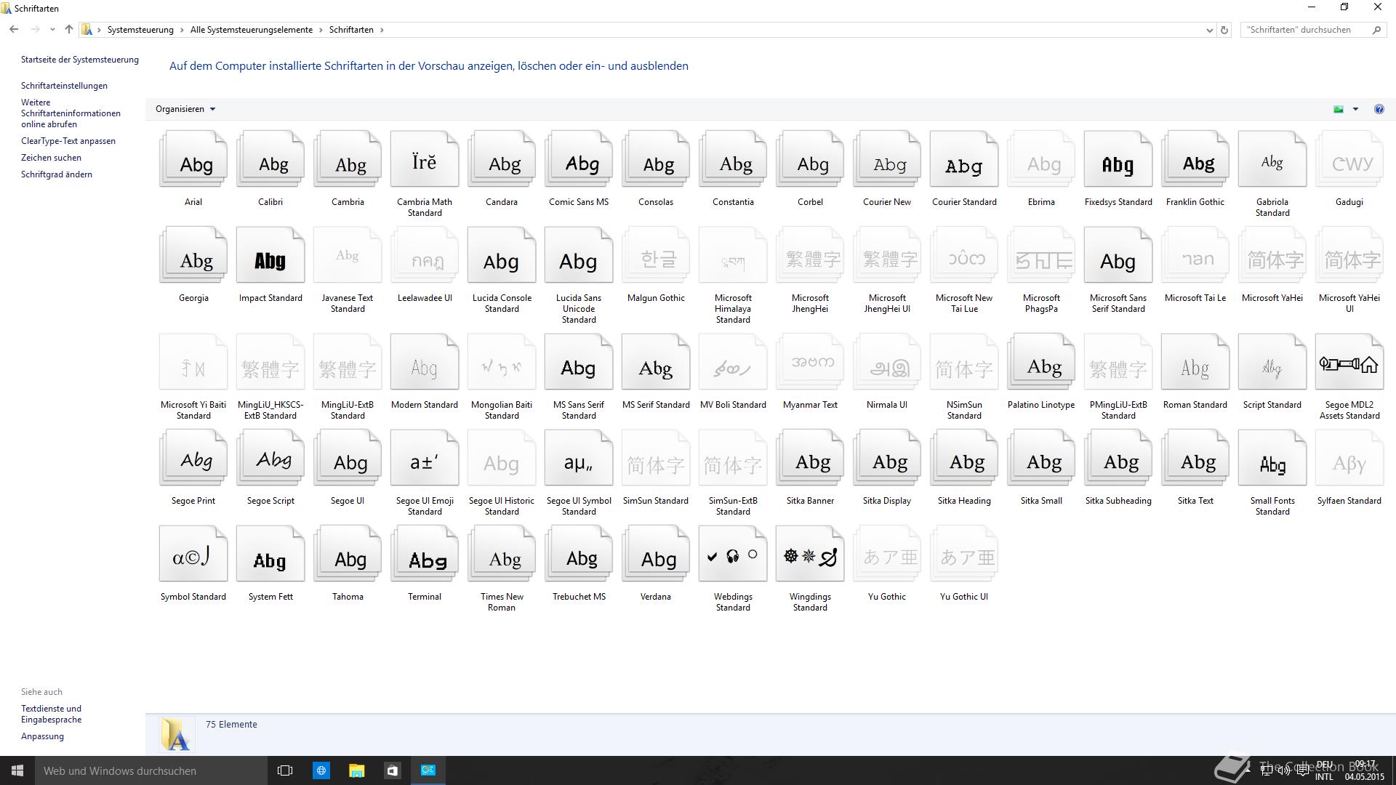Open the Store app on the taskbar
The image size is (1396, 785).
(393, 770)
